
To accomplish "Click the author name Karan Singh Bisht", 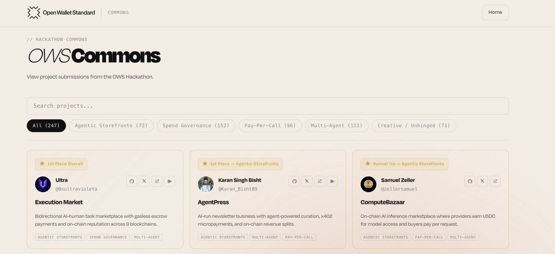I will (x=240, y=180).
